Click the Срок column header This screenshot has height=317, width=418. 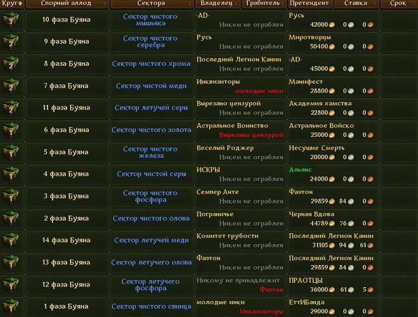(x=398, y=4)
